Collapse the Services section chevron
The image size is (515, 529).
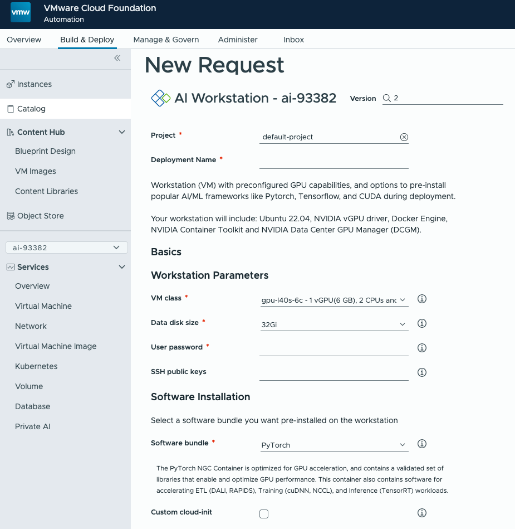(122, 267)
